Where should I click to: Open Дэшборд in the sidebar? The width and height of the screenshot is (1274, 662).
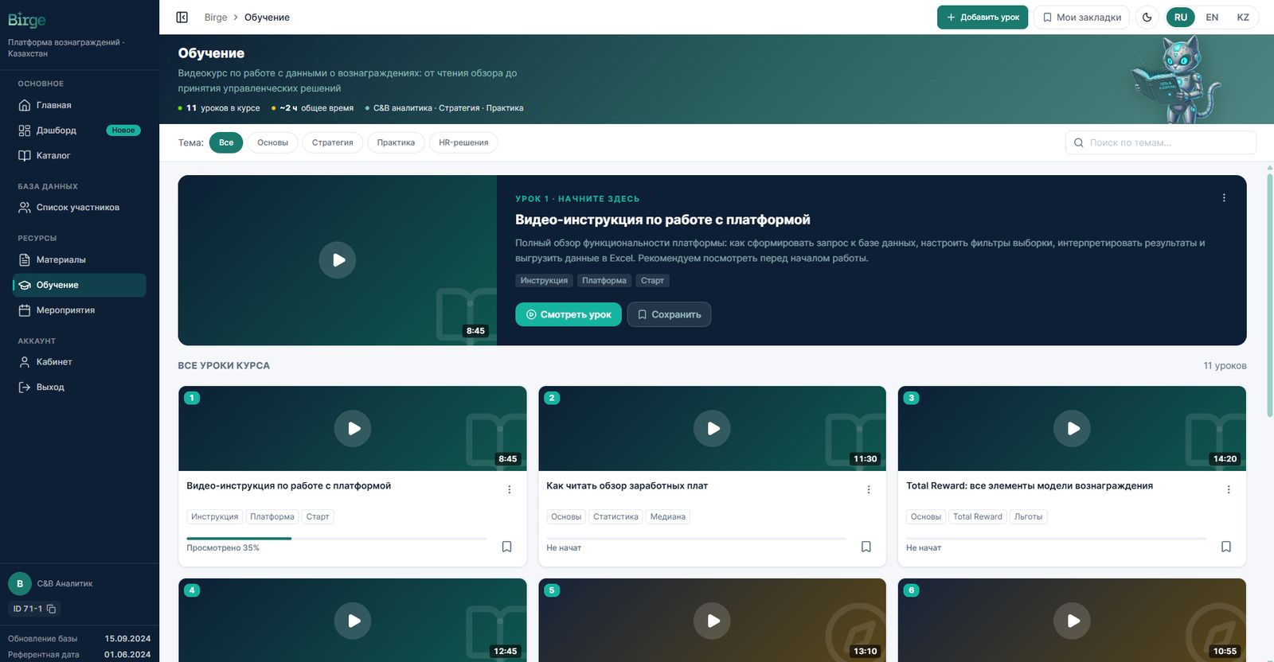click(x=79, y=130)
